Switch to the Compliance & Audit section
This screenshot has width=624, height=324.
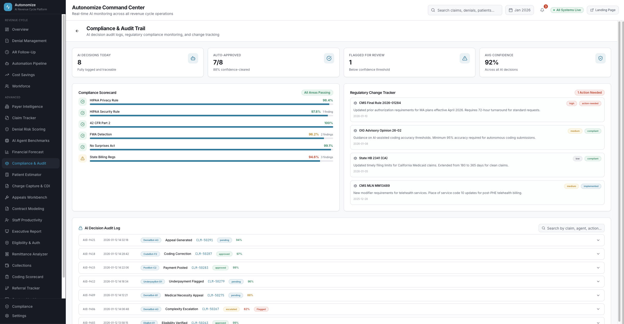pyautogui.click(x=29, y=163)
